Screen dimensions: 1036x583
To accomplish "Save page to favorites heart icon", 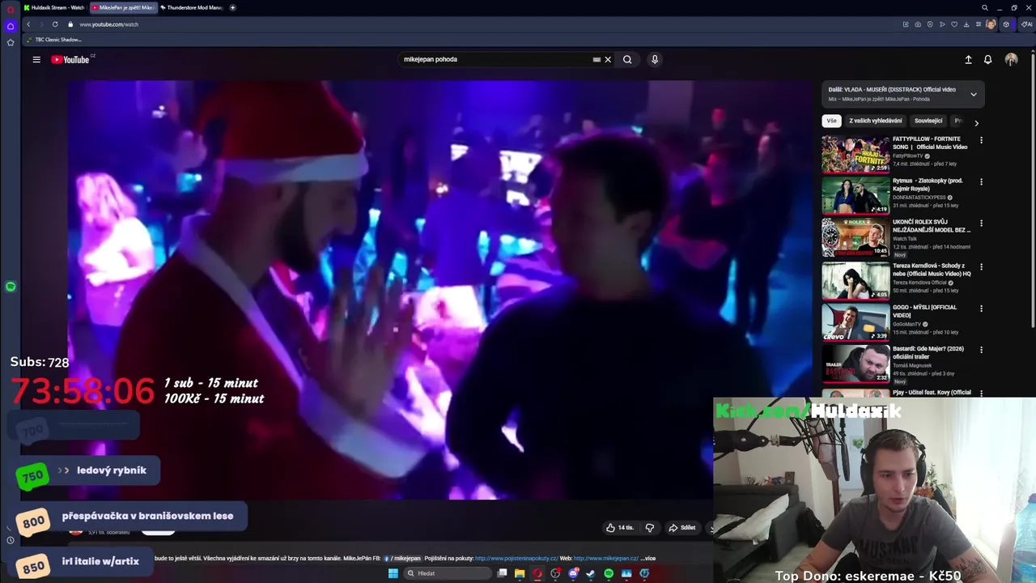I will click(x=954, y=24).
